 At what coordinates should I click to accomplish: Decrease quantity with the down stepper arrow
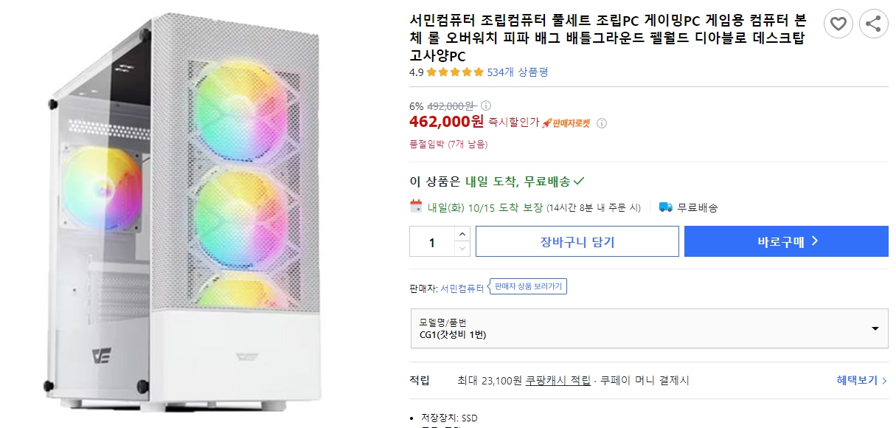[x=463, y=246]
